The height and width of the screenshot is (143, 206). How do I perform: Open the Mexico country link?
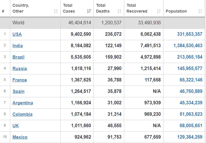[20, 137]
